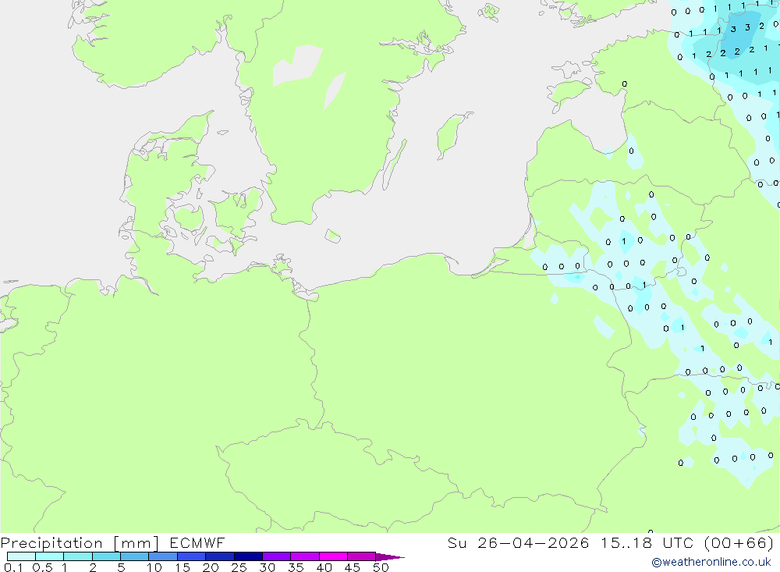Image resolution: width=780 pixels, height=572 pixels.
Task: Click the '0.5' legend value
Action: click(42, 567)
